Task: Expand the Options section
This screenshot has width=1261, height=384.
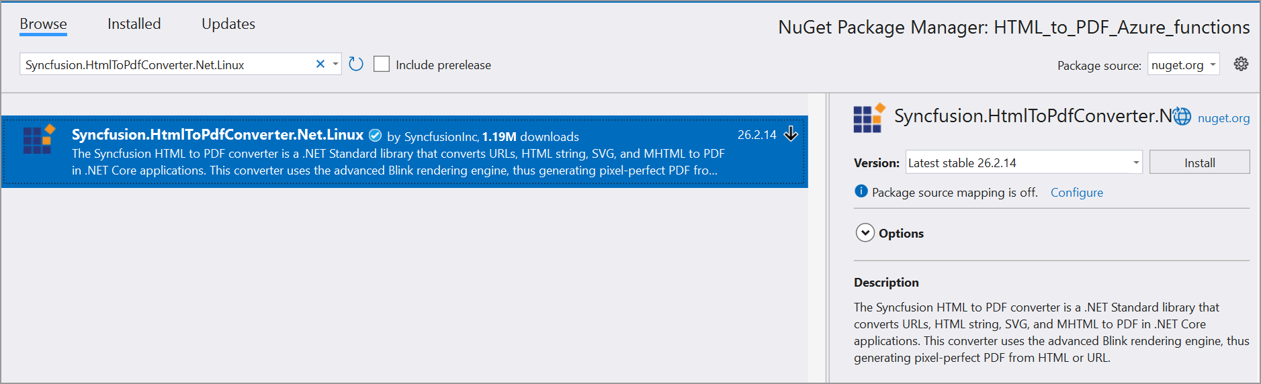Action: (x=865, y=233)
